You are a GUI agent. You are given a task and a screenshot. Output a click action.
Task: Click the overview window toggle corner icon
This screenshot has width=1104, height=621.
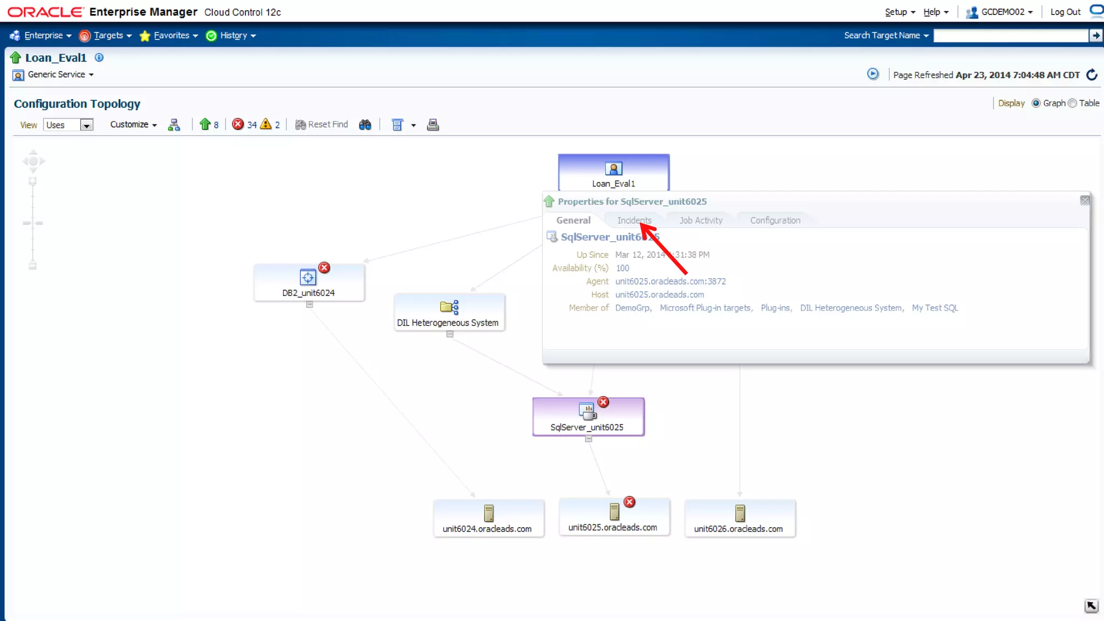(x=1091, y=606)
